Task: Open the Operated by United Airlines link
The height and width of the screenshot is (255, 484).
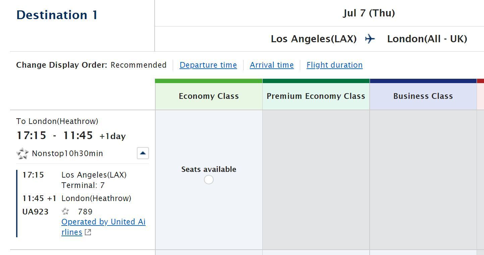Action: 103,222
